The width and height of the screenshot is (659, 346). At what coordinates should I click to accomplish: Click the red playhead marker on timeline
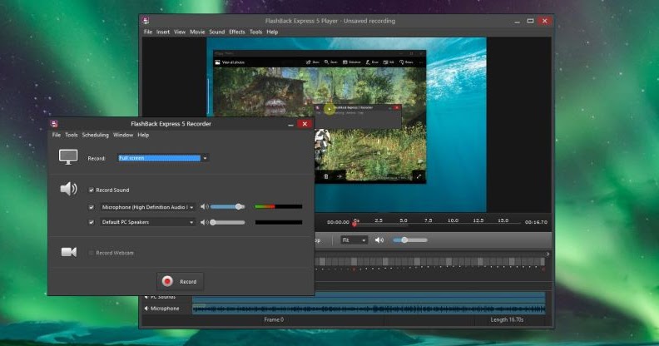pyautogui.click(x=354, y=224)
